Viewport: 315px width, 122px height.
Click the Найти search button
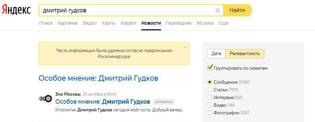(x=238, y=10)
